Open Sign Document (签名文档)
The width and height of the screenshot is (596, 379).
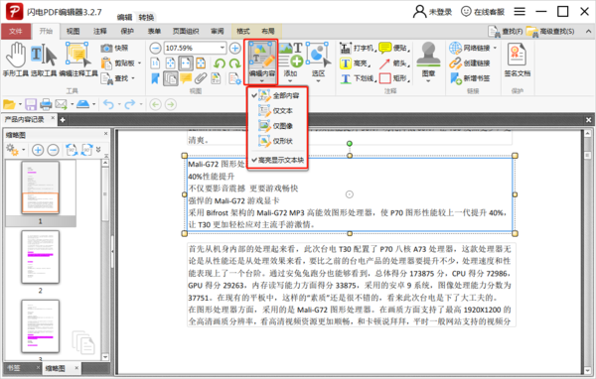click(x=517, y=60)
